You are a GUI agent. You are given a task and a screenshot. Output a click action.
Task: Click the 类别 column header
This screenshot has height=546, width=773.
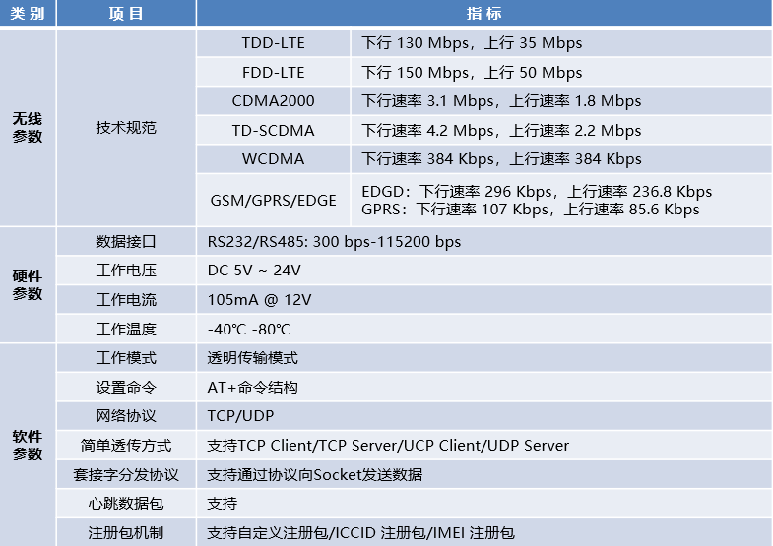pos(28,13)
